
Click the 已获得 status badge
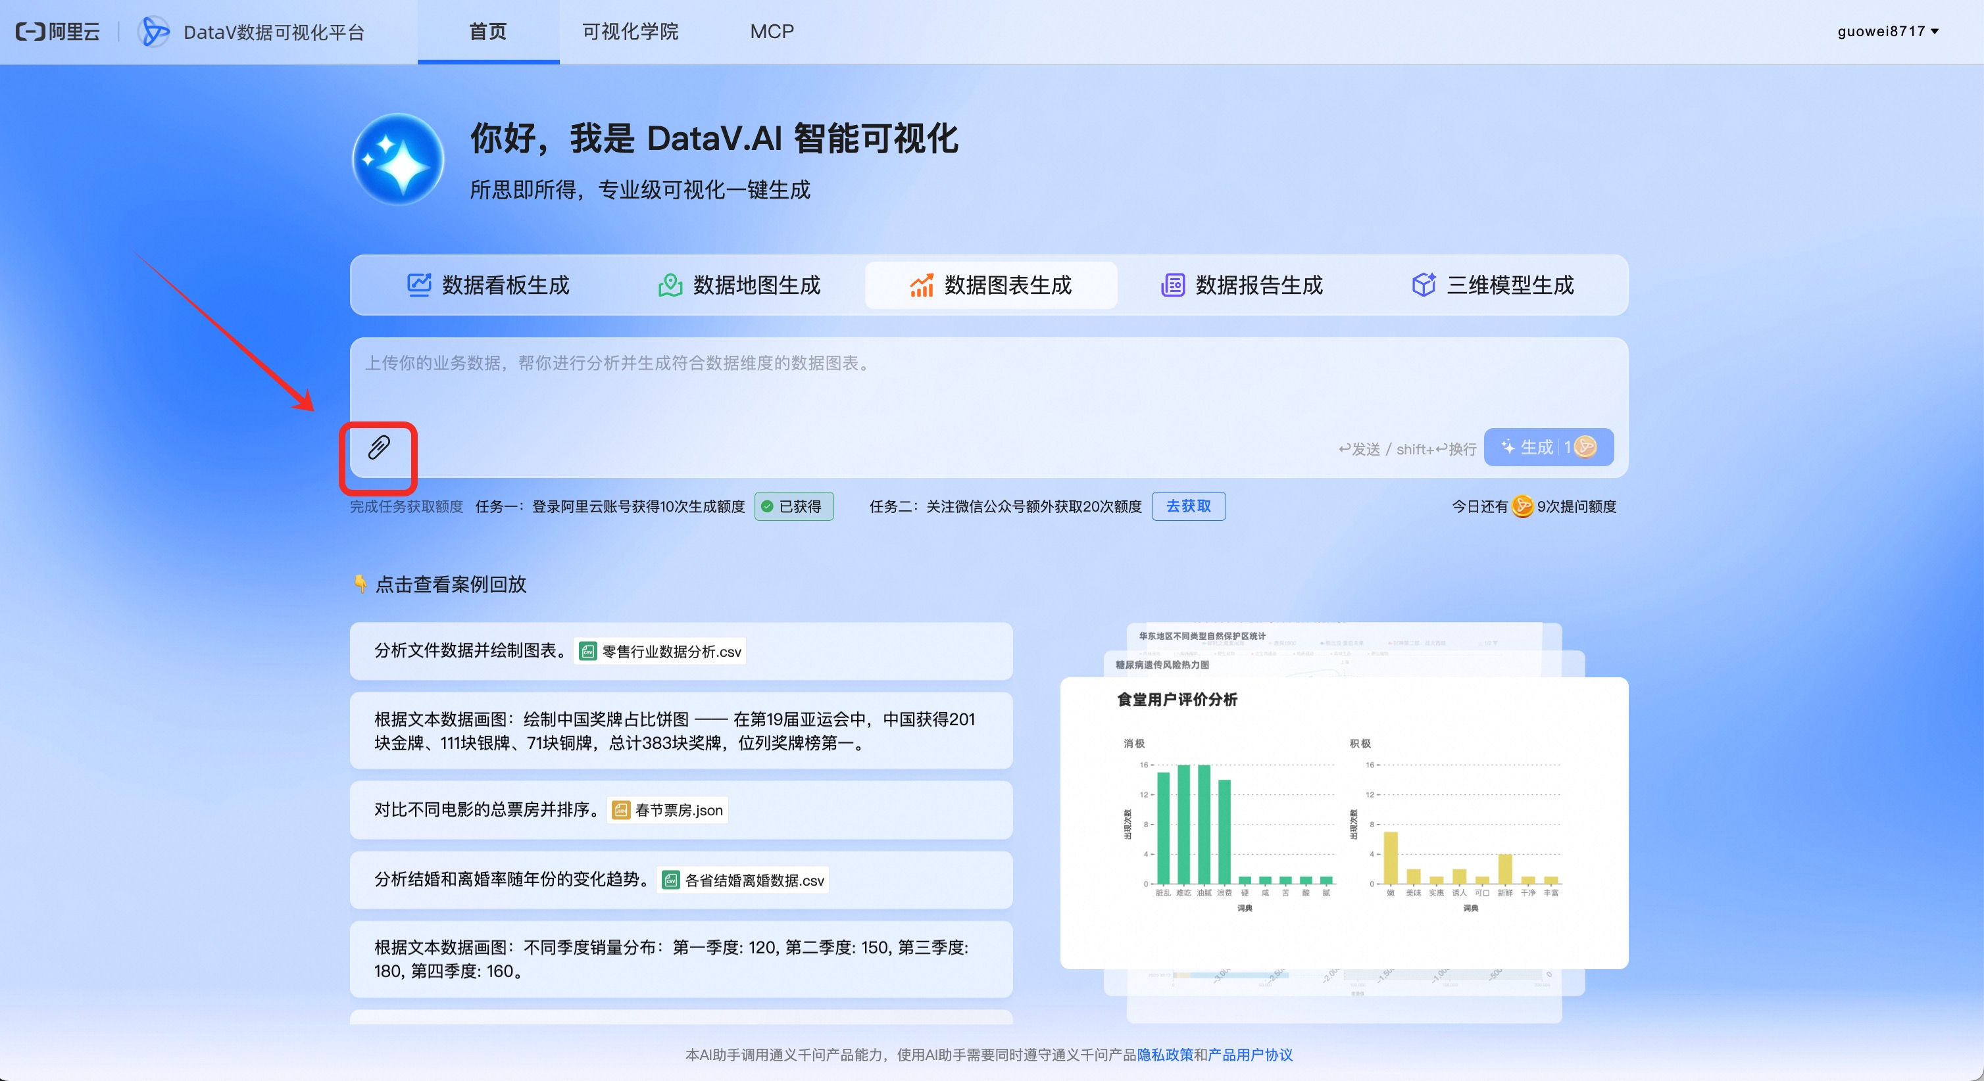click(x=793, y=506)
